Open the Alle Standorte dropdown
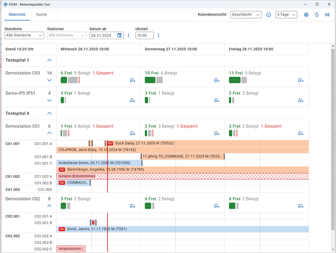 point(24,35)
